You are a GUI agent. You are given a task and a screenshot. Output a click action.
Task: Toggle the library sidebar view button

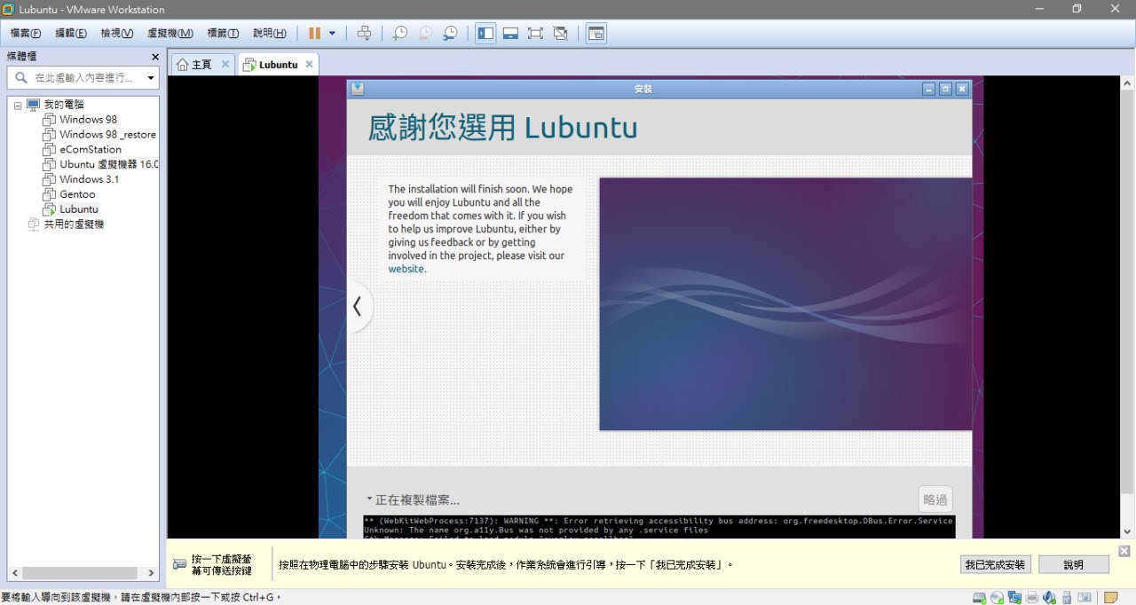tap(485, 33)
